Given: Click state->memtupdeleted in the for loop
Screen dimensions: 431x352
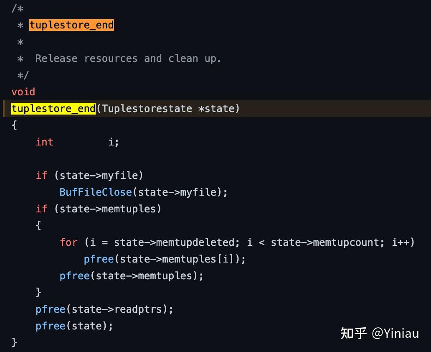Looking at the screenshot, I should click(x=175, y=242).
